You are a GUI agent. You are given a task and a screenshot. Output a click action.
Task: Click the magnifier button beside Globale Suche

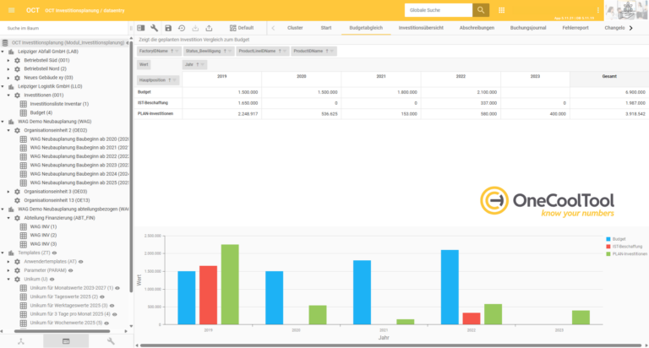coord(480,10)
